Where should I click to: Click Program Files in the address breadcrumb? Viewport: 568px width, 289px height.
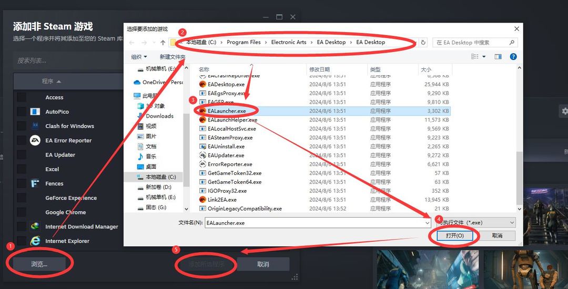pyautogui.click(x=244, y=43)
